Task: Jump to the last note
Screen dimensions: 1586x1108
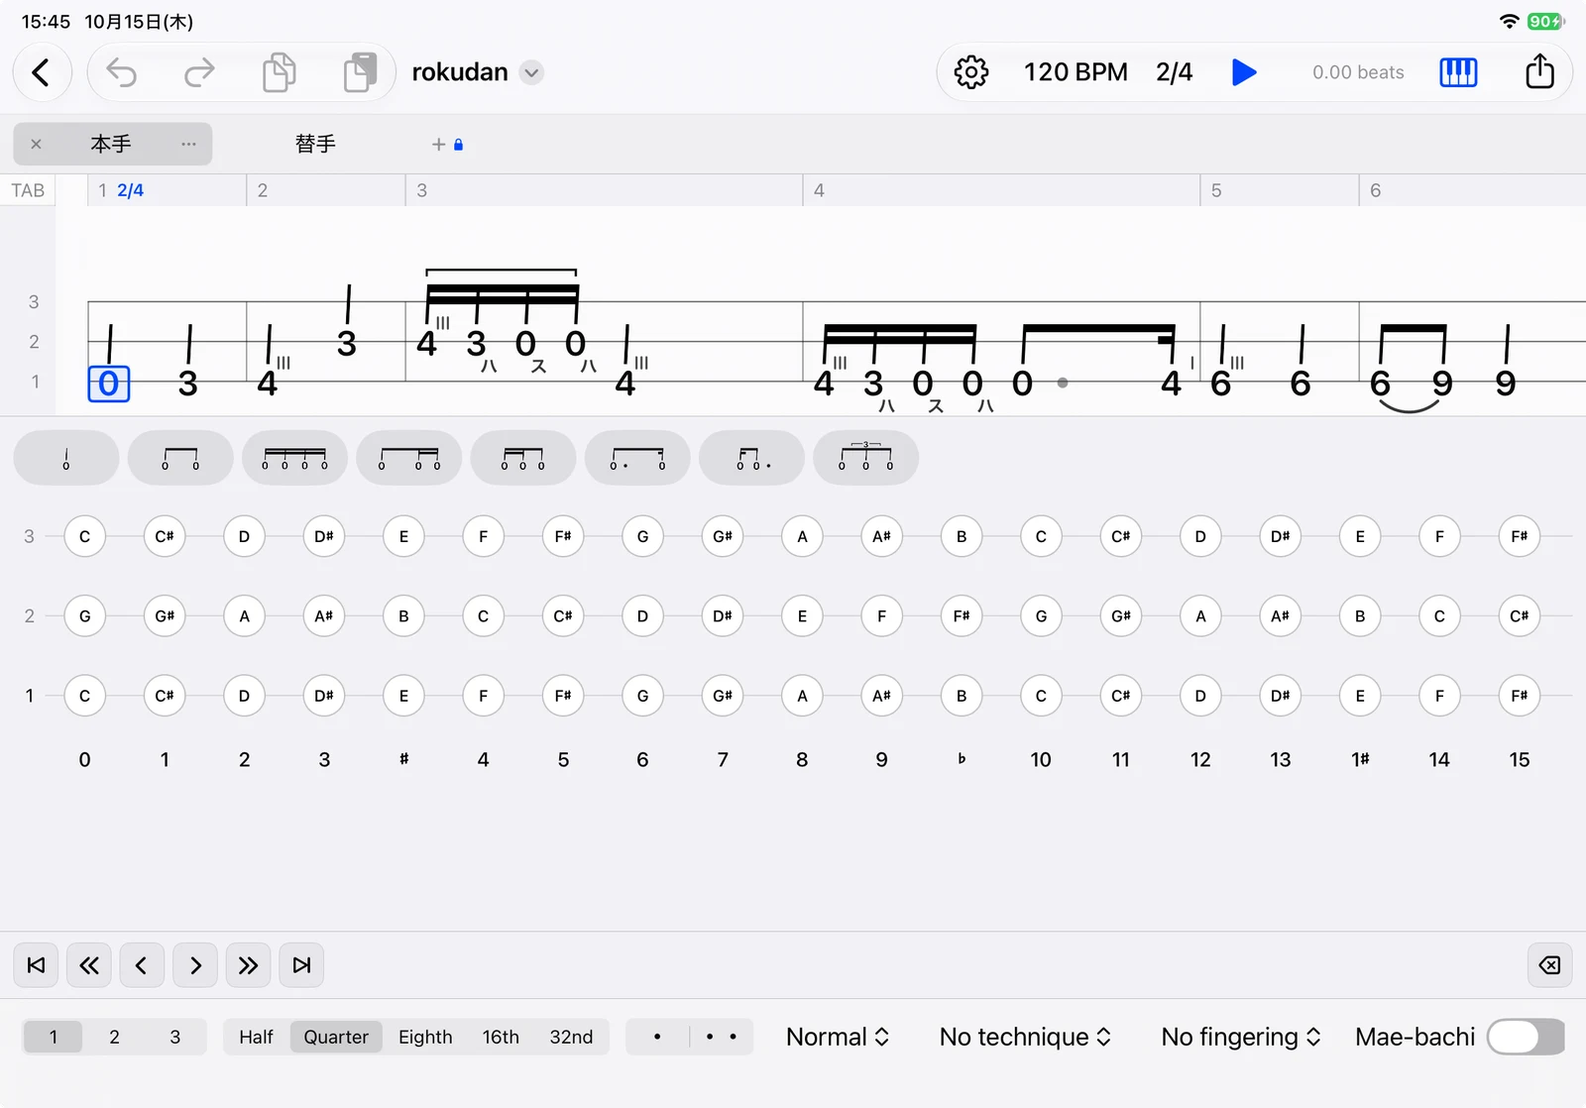Action: coord(301,965)
